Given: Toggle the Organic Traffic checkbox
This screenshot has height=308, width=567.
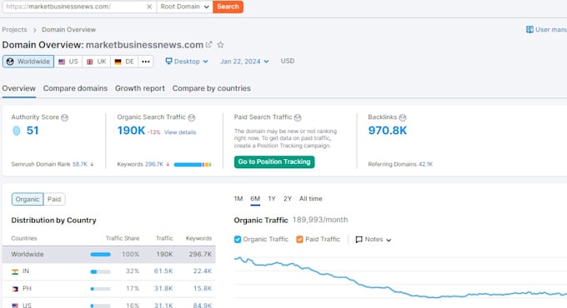Looking at the screenshot, I should (x=238, y=239).
